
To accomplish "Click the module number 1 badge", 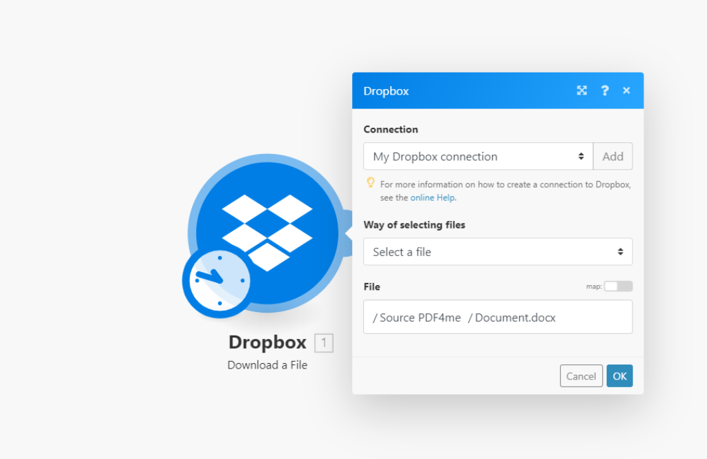I will pyautogui.click(x=324, y=343).
